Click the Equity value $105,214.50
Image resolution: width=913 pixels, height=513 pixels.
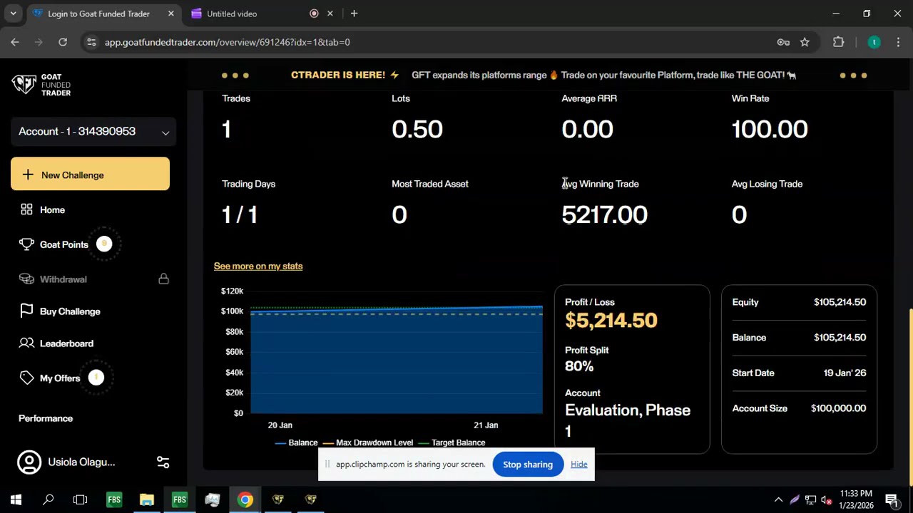(x=840, y=302)
